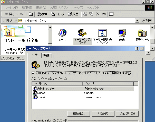Click the 移動 go button
This screenshot has height=122, width=155.
(147, 21)
